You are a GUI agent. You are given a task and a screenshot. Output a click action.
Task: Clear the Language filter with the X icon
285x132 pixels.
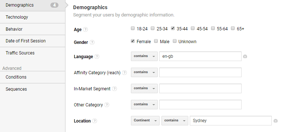point(245,57)
